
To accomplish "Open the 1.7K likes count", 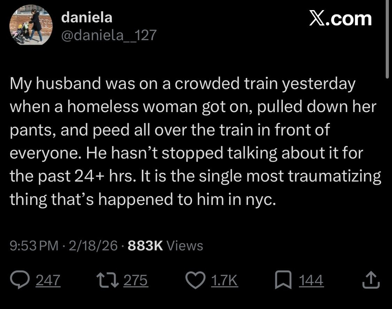I will click(x=225, y=280).
